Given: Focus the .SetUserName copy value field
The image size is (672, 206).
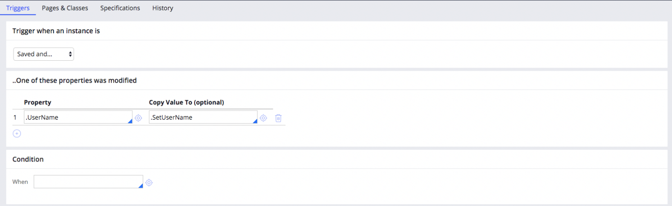Looking at the screenshot, I should pos(203,117).
